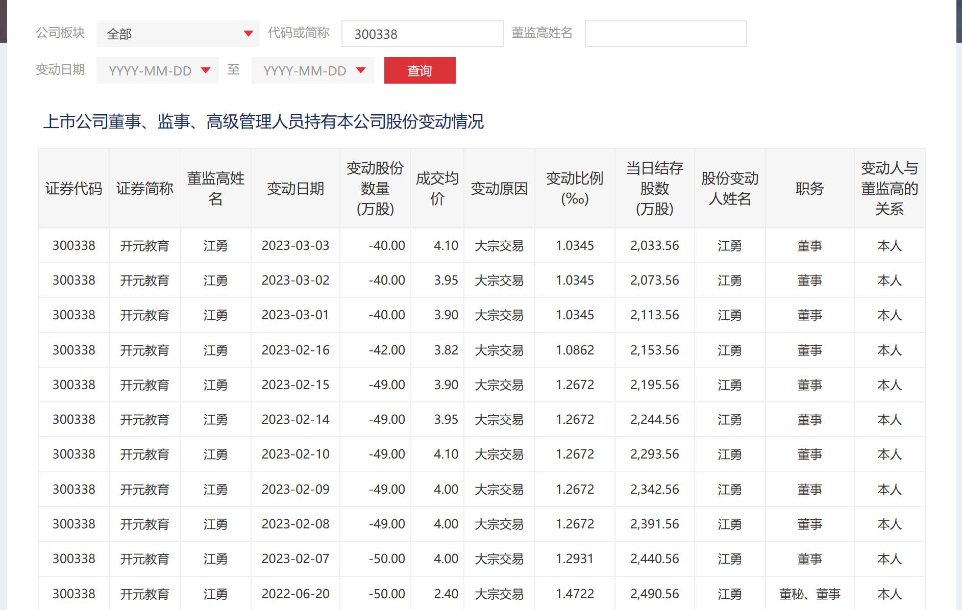Click the 2,113.56 holdings value
The width and height of the screenshot is (962, 610).
coord(655,315)
